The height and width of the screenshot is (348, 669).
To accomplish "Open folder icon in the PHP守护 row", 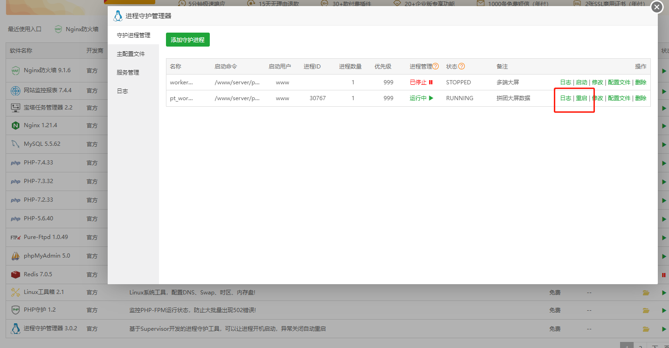I will click(646, 310).
